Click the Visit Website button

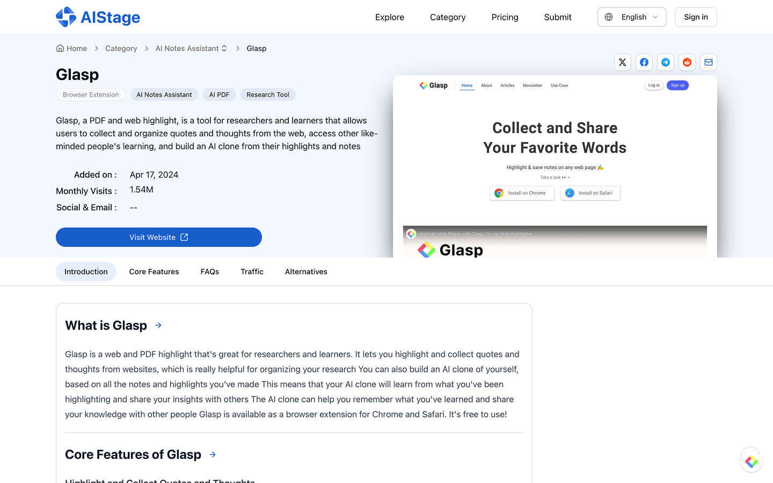(159, 237)
